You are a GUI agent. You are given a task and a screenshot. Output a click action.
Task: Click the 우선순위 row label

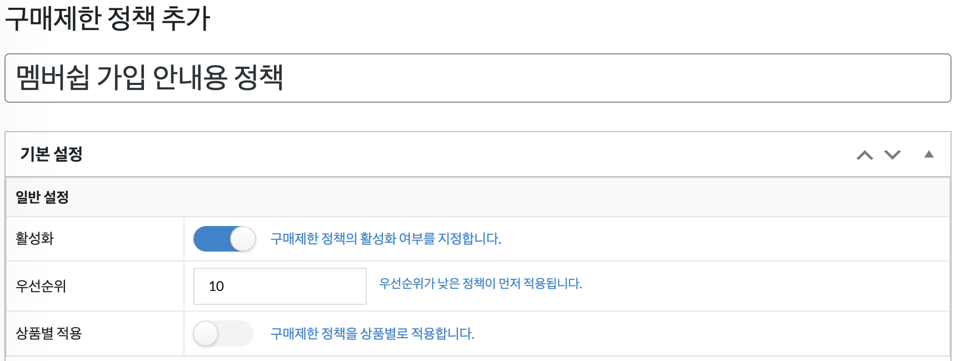[x=41, y=286]
